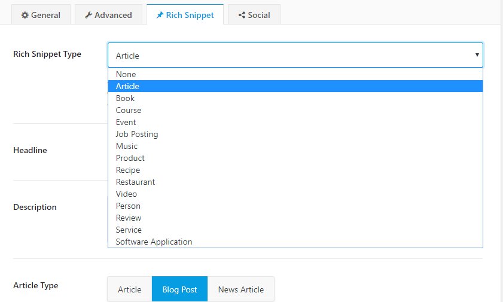Select Restaurant snippet type
503x302 pixels.
295,182
